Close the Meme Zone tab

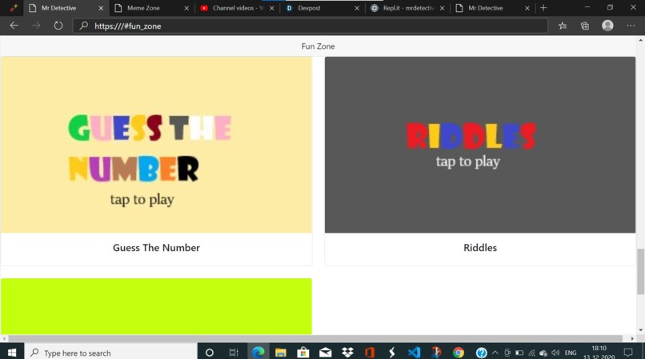(x=186, y=8)
